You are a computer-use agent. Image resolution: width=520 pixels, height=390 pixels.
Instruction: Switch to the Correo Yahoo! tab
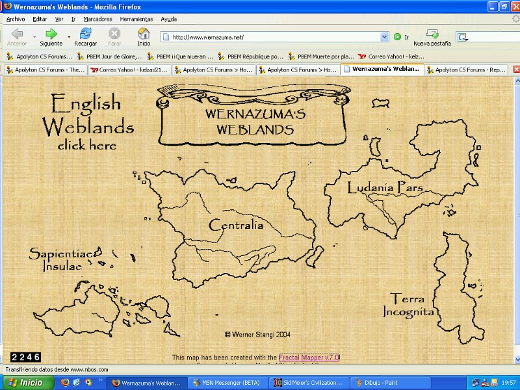(x=130, y=70)
